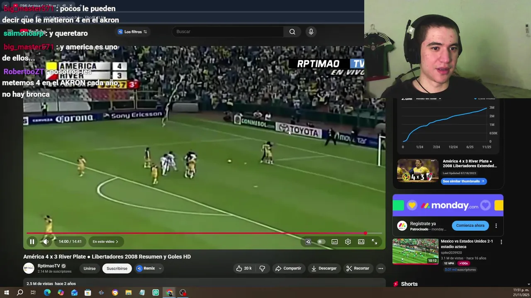Click the Unirse button
The height and width of the screenshot is (298, 531).
click(90, 269)
